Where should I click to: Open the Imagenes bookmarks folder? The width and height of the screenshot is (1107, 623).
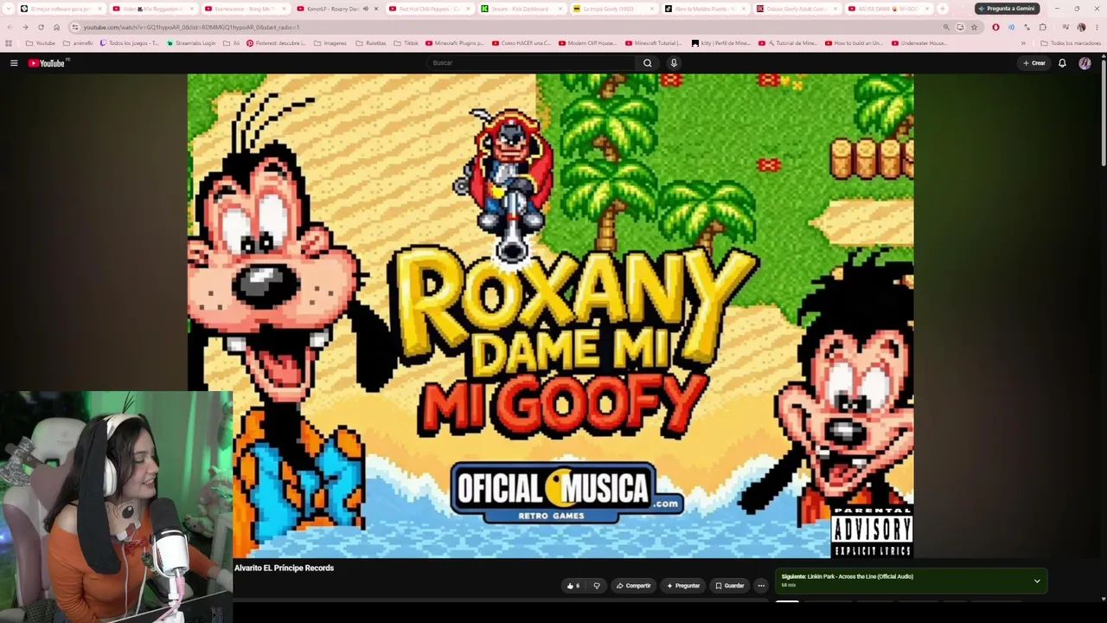tap(330, 43)
